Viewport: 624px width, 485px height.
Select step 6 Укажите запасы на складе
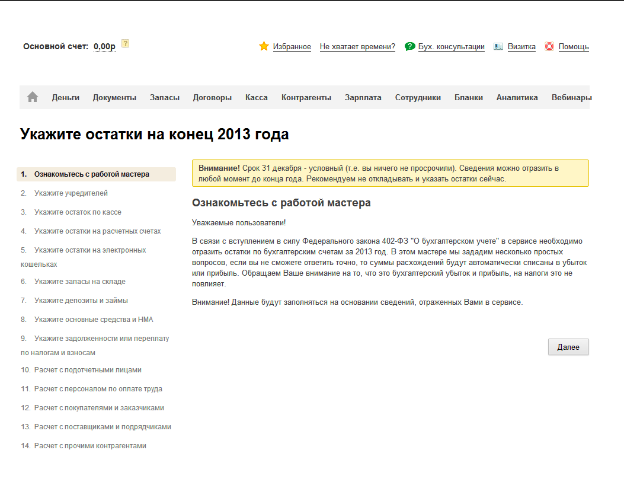tap(73, 282)
